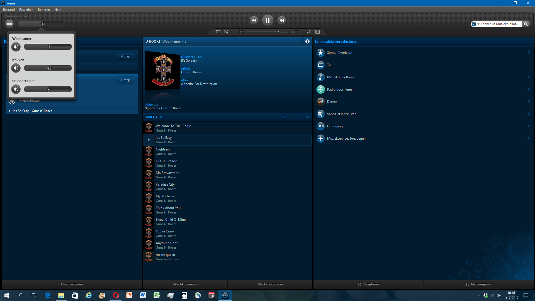Toggle shuffle mode icon
535x301 pixels.
(x=226, y=32)
